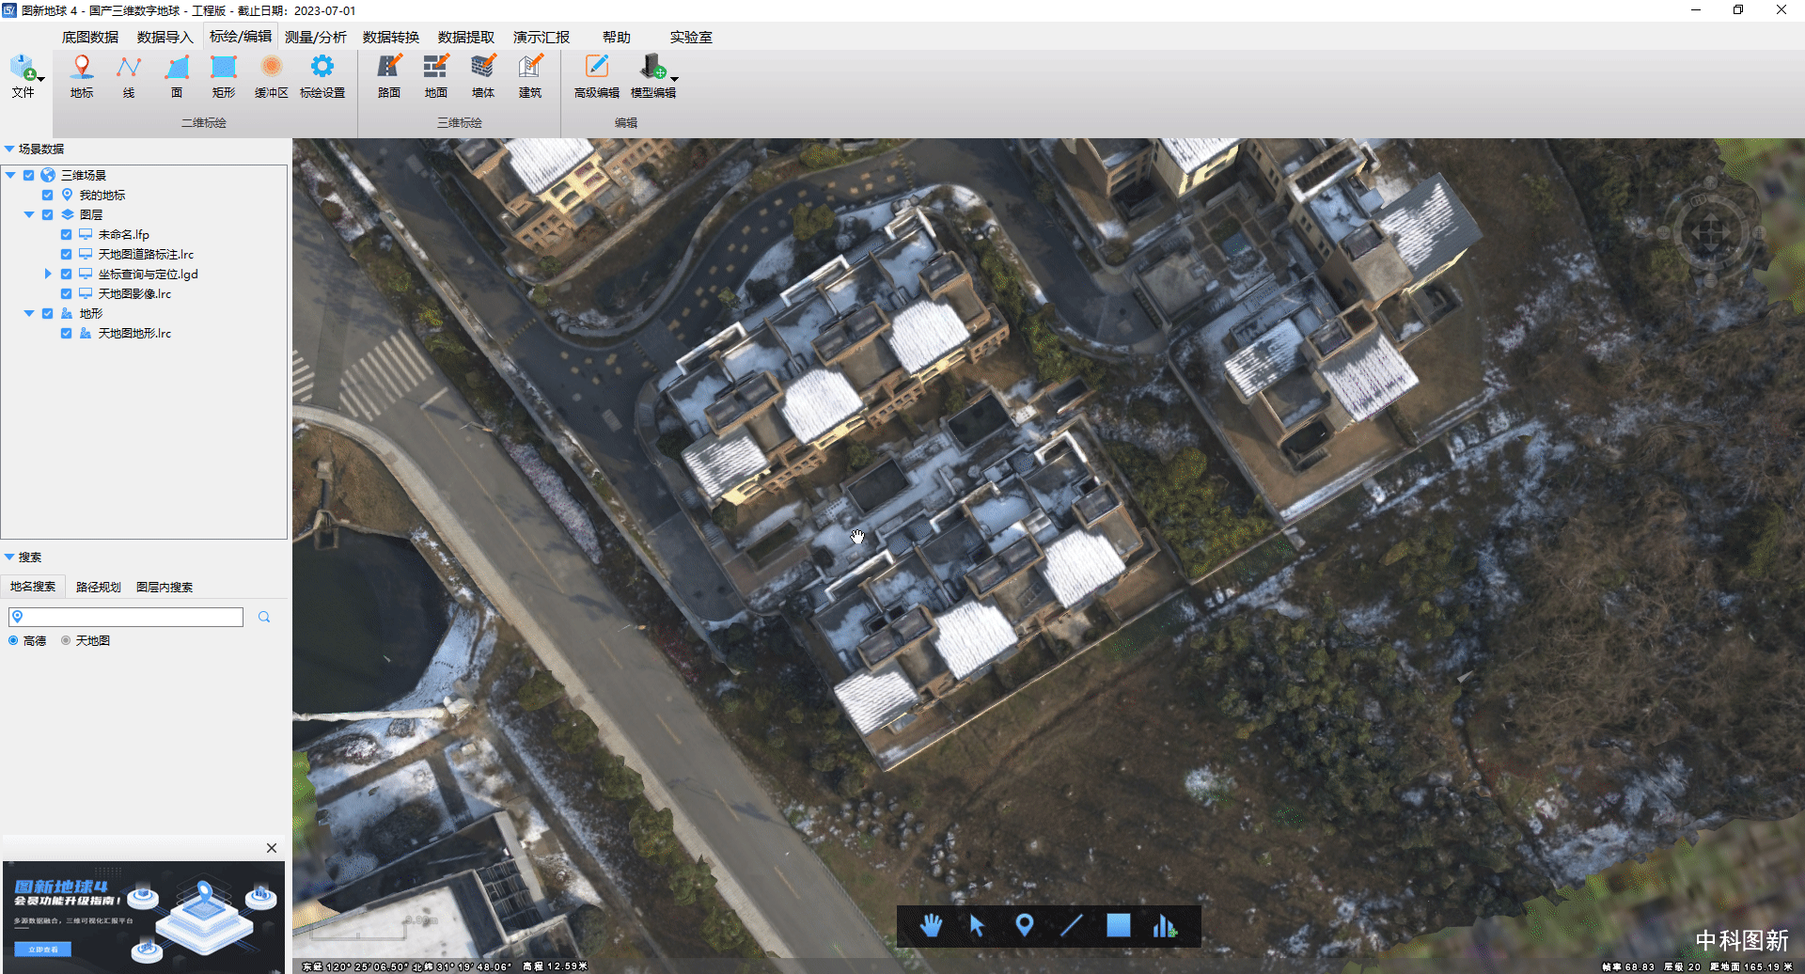Select the 墙体 wall tool

[x=483, y=75]
